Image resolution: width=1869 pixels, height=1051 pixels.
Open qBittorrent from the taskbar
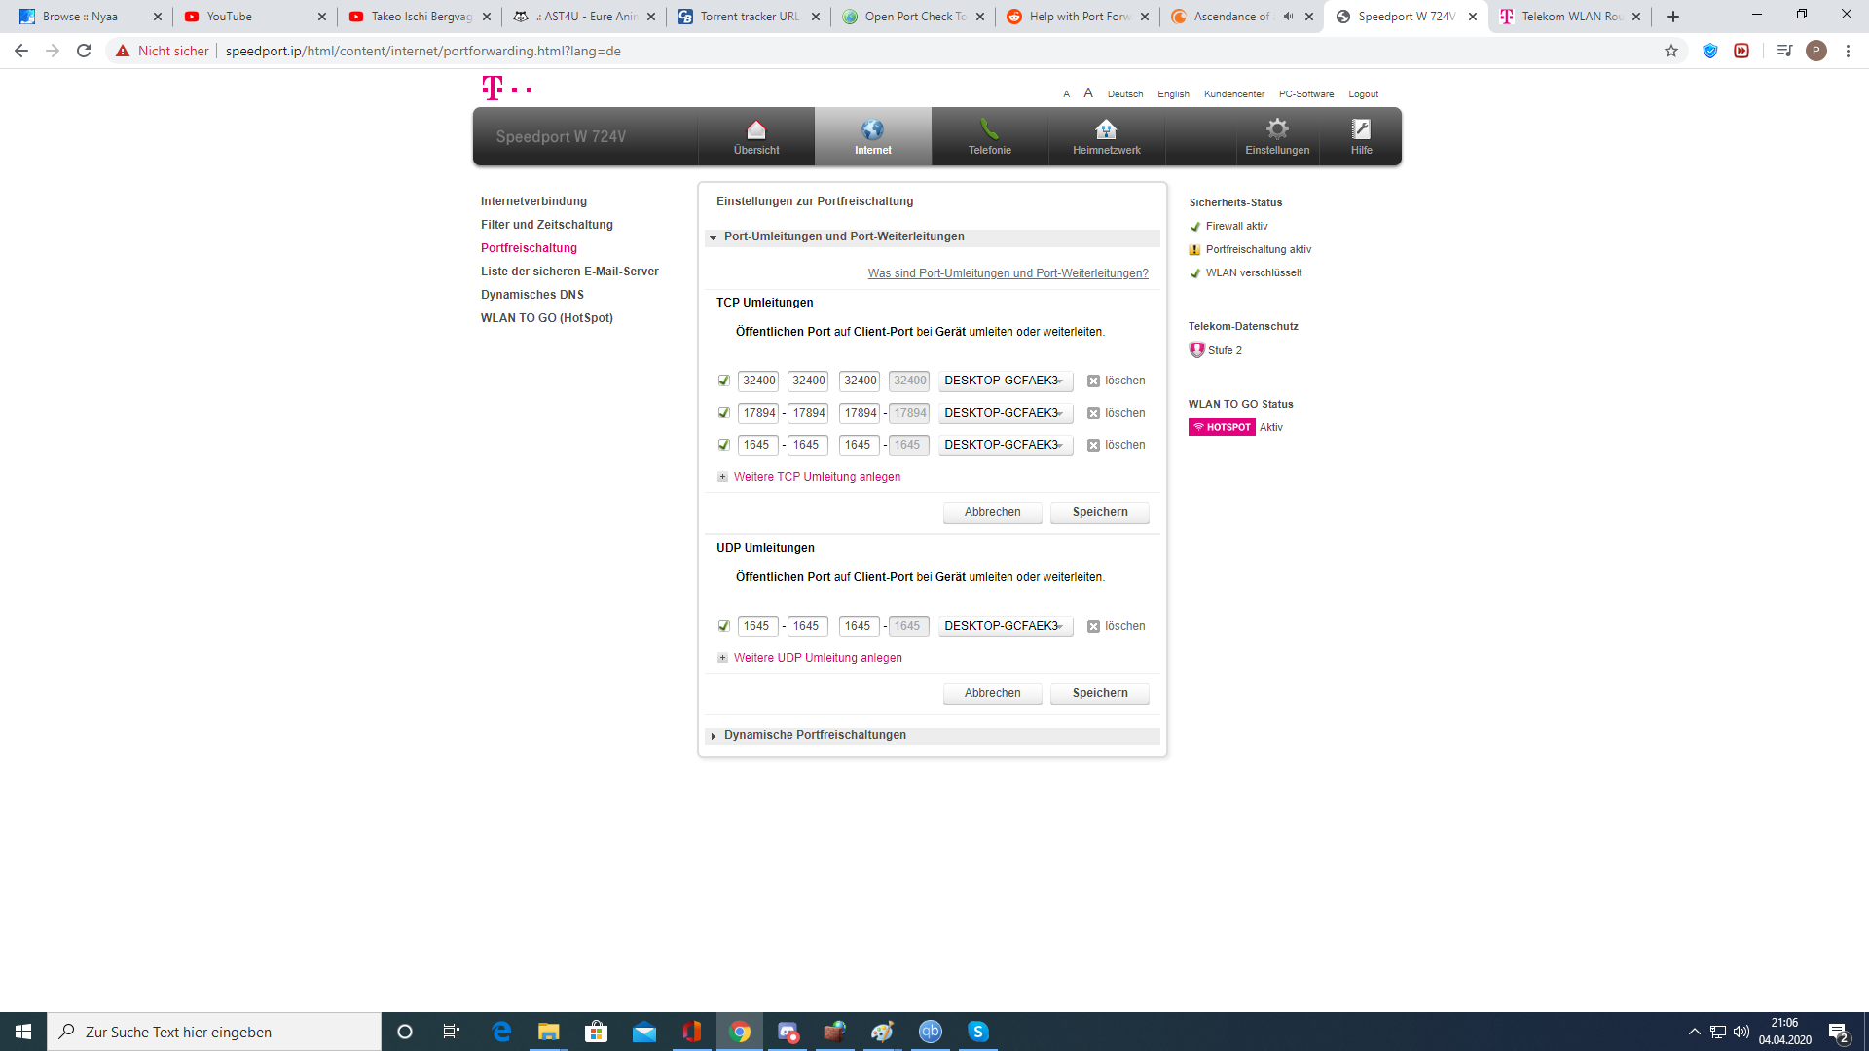coord(931,1032)
